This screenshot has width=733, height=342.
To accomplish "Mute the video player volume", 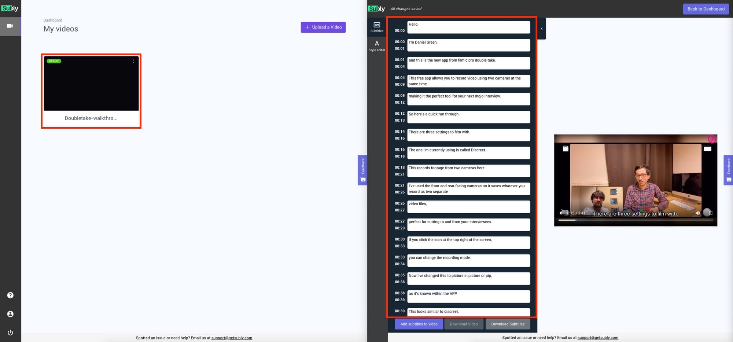I will coord(697,213).
